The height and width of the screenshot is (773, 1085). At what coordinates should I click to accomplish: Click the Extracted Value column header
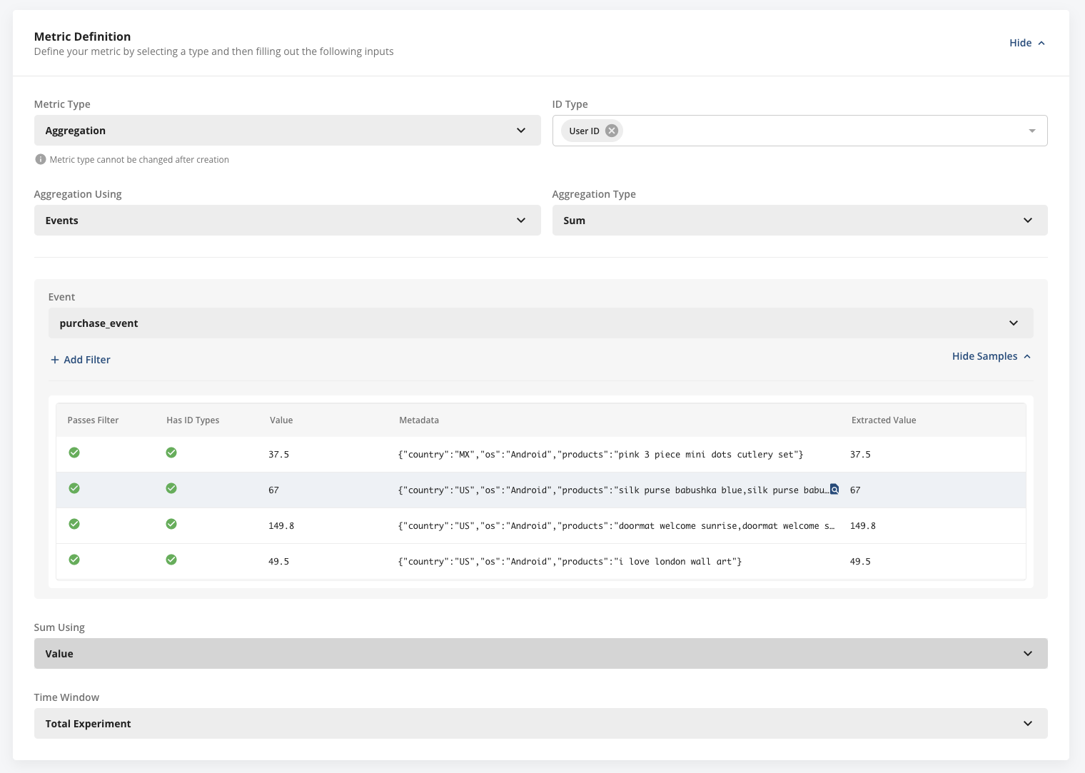pos(884,420)
